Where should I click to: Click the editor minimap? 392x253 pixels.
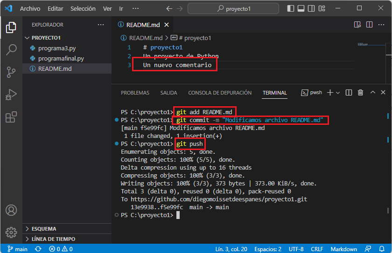point(371,45)
